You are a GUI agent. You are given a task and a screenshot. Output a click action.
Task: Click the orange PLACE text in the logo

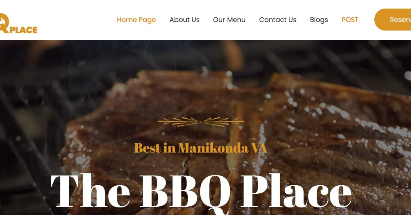tap(23, 30)
